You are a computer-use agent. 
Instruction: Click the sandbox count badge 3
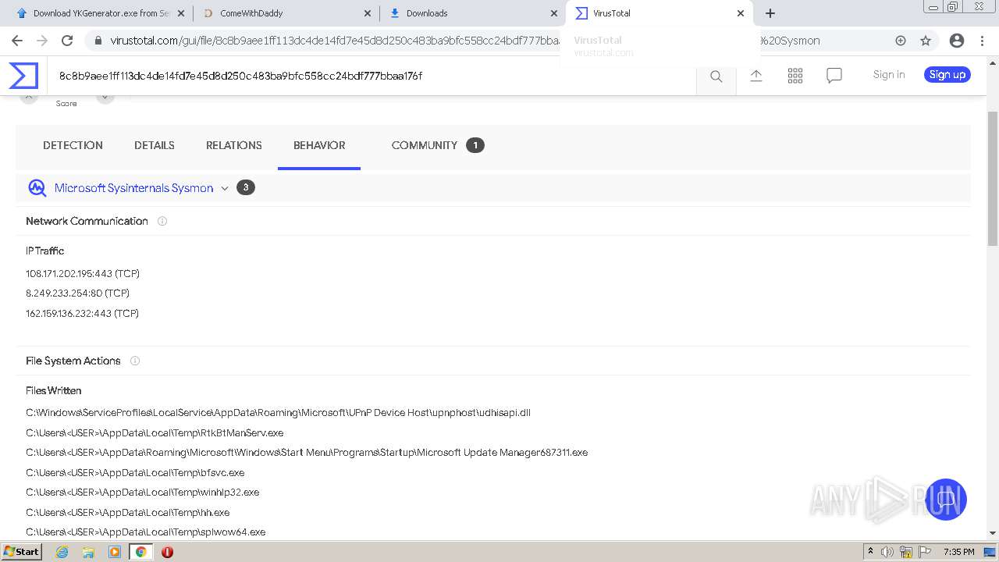coord(246,187)
